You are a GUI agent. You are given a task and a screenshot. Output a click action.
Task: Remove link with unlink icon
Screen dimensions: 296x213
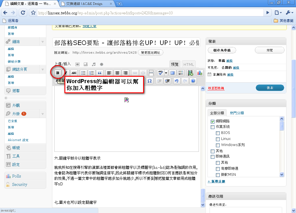[x=143, y=73]
